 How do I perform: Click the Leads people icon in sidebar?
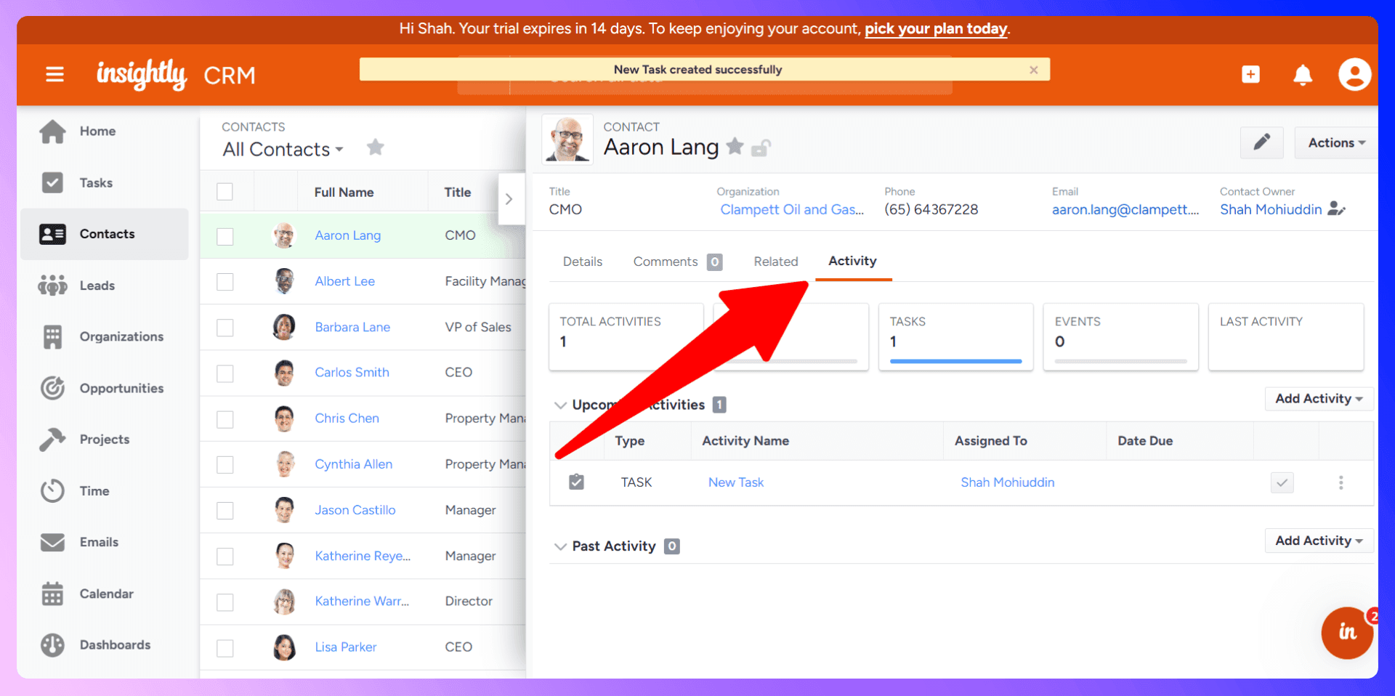pos(52,286)
